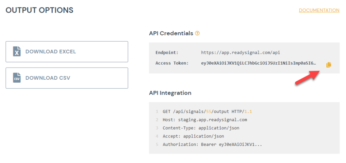Click the copy access token icon

click(x=328, y=65)
